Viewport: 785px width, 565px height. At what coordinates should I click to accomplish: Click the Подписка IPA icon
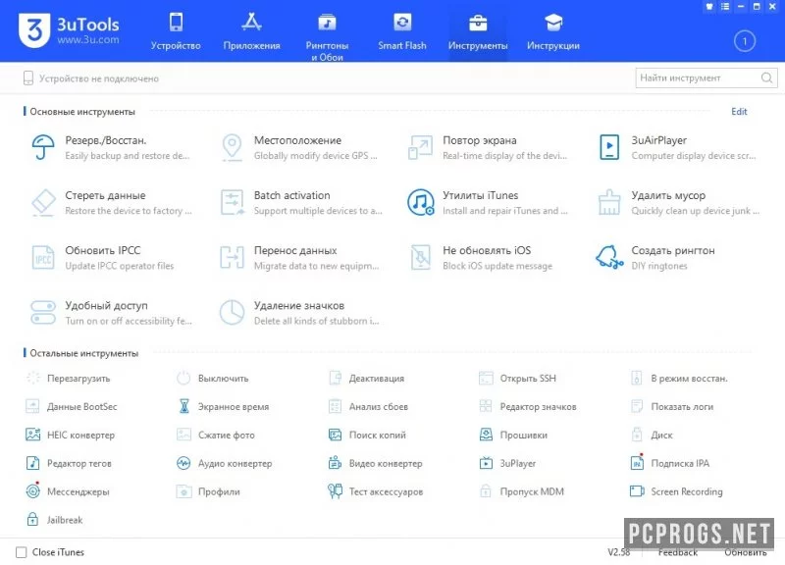[x=637, y=463]
